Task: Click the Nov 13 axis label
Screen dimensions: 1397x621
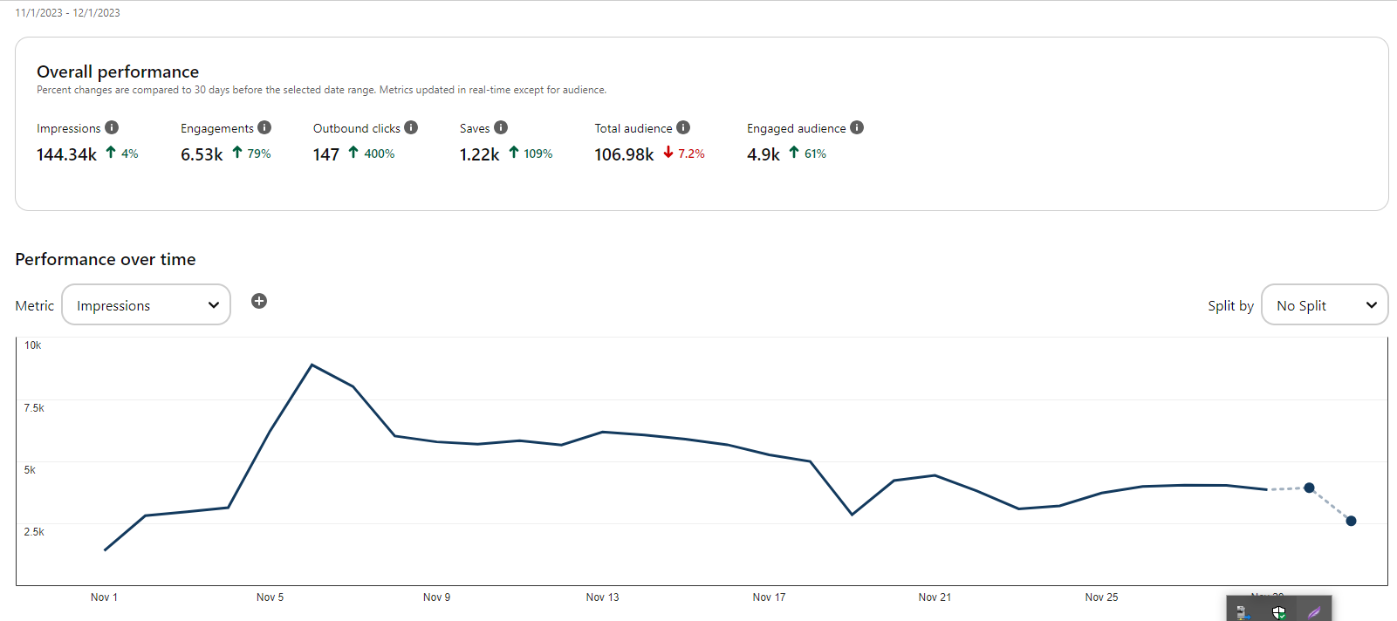Action: [602, 597]
